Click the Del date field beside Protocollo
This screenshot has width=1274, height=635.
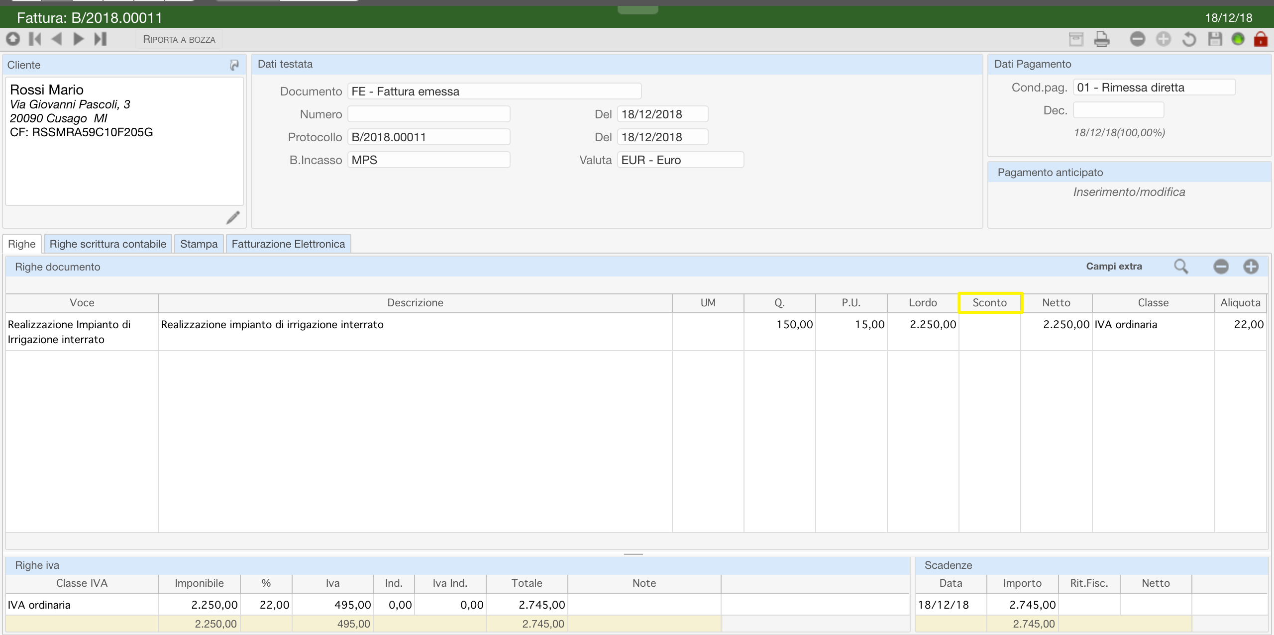pyautogui.click(x=662, y=137)
